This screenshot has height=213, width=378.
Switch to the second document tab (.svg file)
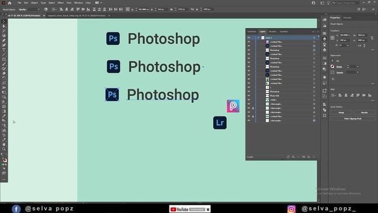coord(77,15)
